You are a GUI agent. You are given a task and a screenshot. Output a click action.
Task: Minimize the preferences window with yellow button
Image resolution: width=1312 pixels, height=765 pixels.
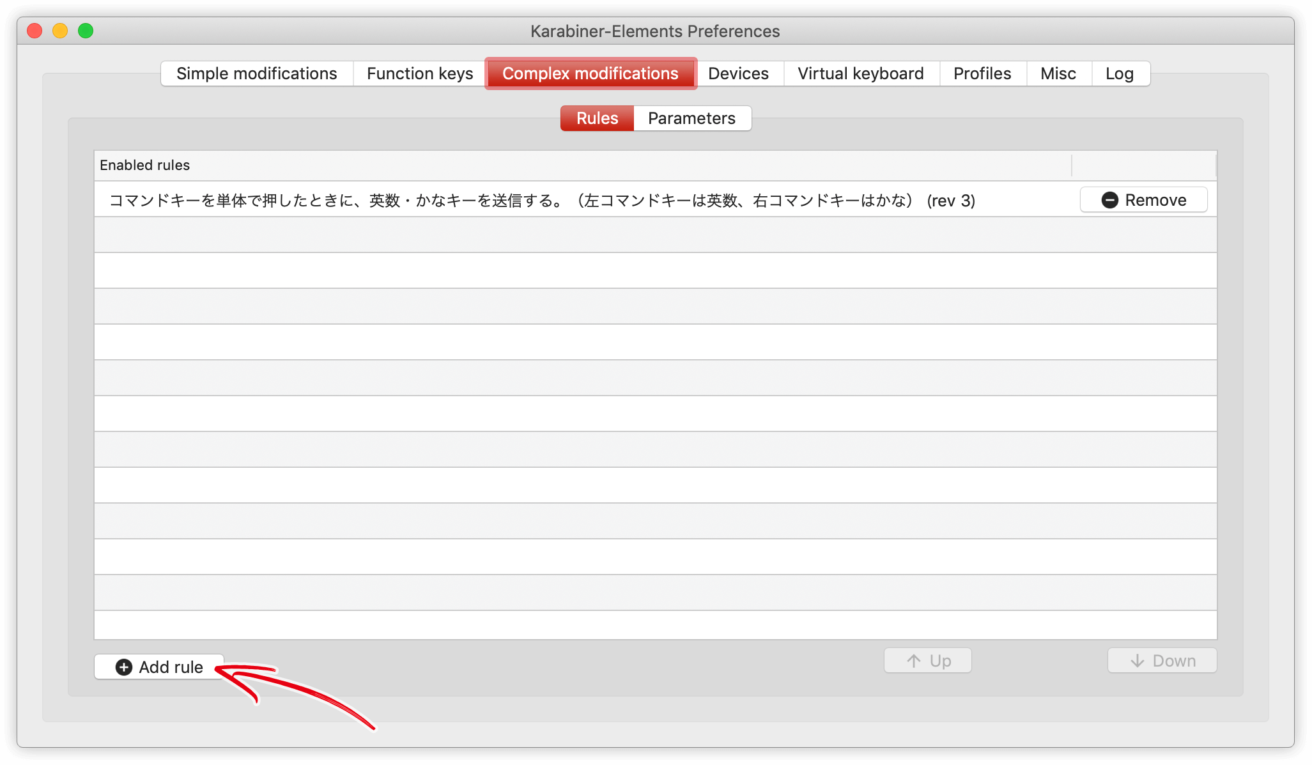60,31
